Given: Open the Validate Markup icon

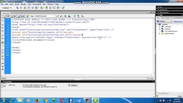Looking at the screenshot, I should [61, 16].
